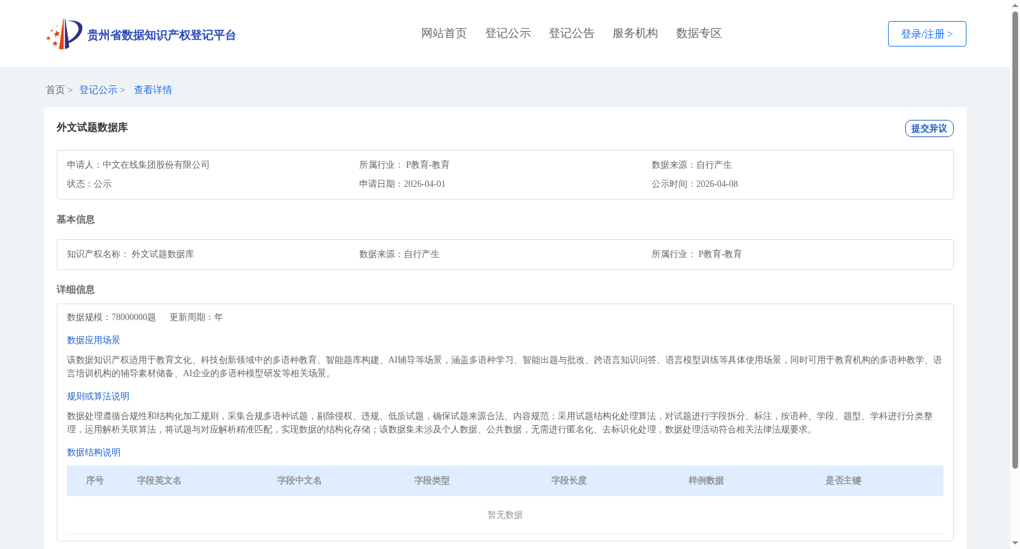
Task: Click the page vertical scrollbar thumb
Action: pos(1015,240)
